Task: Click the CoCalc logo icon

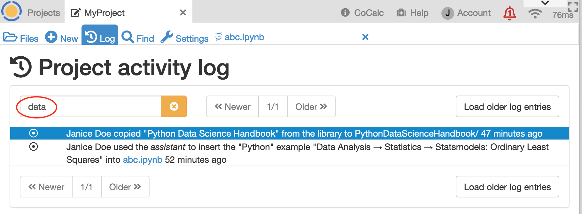Action: click(12, 11)
